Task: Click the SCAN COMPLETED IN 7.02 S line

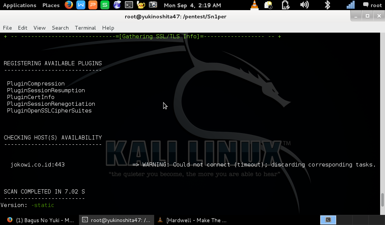Action: pos(44,192)
